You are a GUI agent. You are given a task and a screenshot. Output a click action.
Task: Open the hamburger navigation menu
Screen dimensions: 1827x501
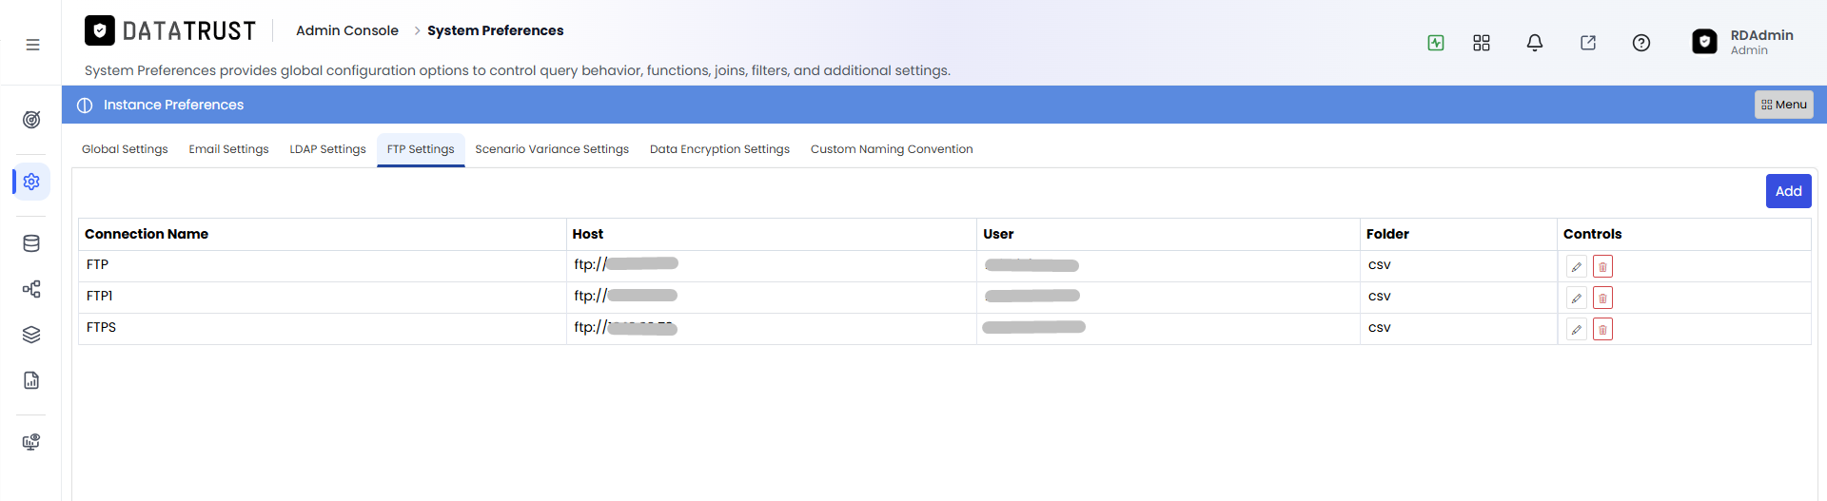tap(32, 45)
